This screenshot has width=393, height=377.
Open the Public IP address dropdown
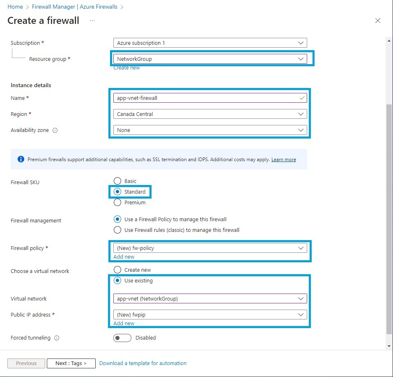coord(302,314)
